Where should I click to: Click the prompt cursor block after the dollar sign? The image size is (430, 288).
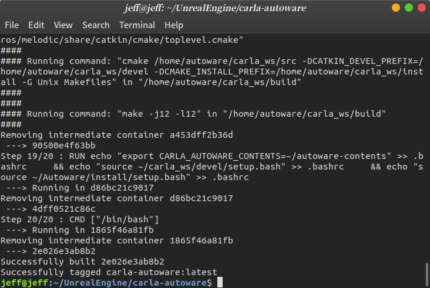[220, 283]
